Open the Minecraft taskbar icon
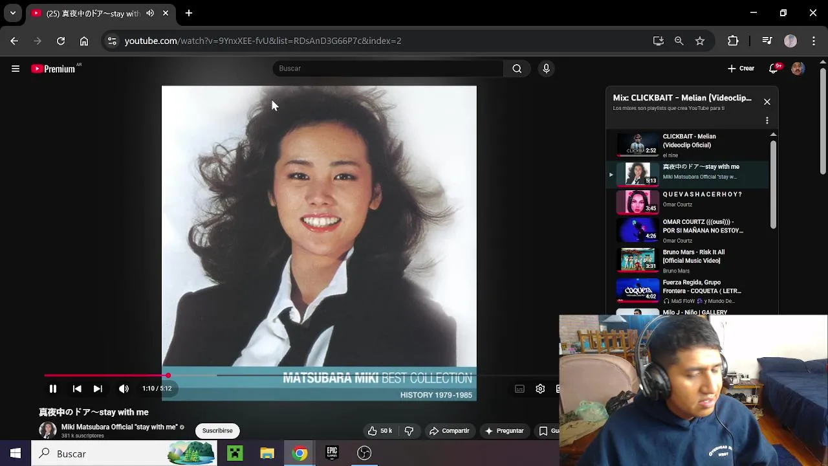The width and height of the screenshot is (828, 466). click(x=235, y=454)
